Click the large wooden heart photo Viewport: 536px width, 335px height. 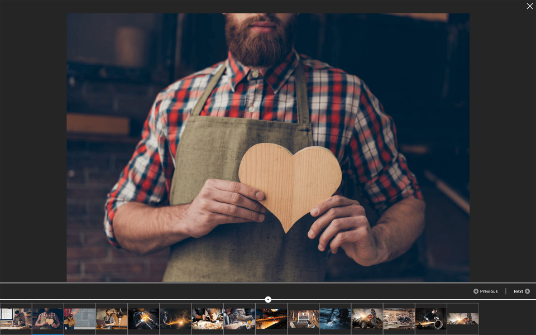pyautogui.click(x=268, y=147)
